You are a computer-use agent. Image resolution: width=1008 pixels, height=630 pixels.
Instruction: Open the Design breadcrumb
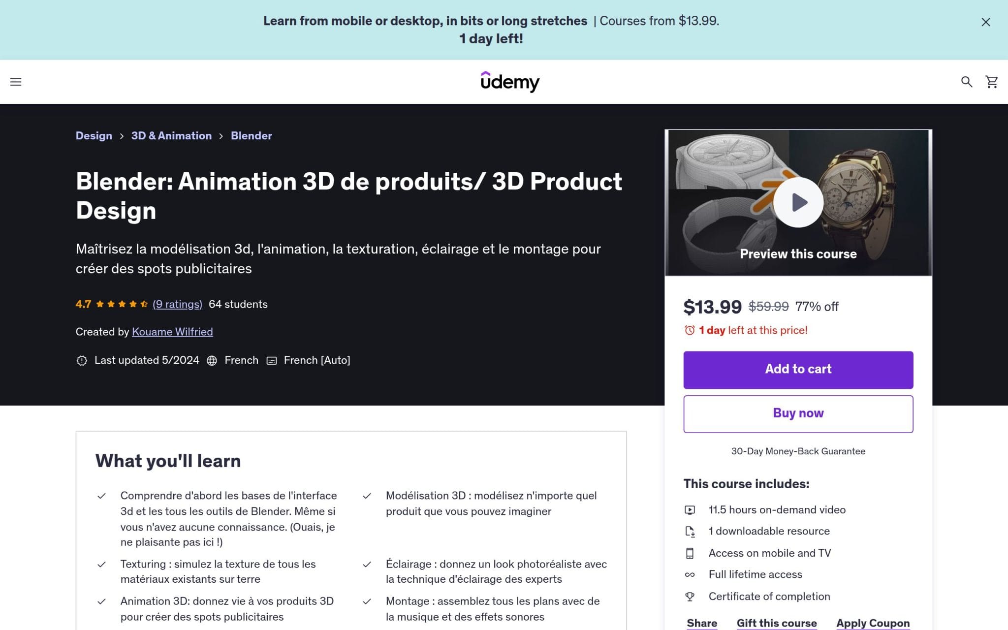[94, 136]
